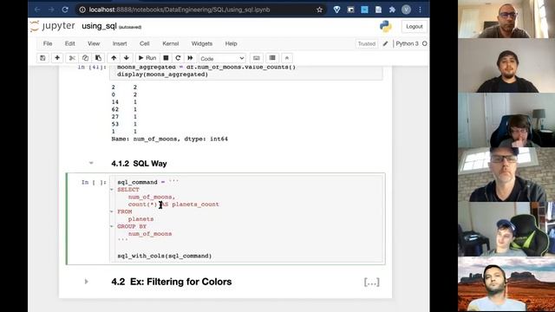
Task: Click the browser back arrow
Action: click(x=37, y=10)
